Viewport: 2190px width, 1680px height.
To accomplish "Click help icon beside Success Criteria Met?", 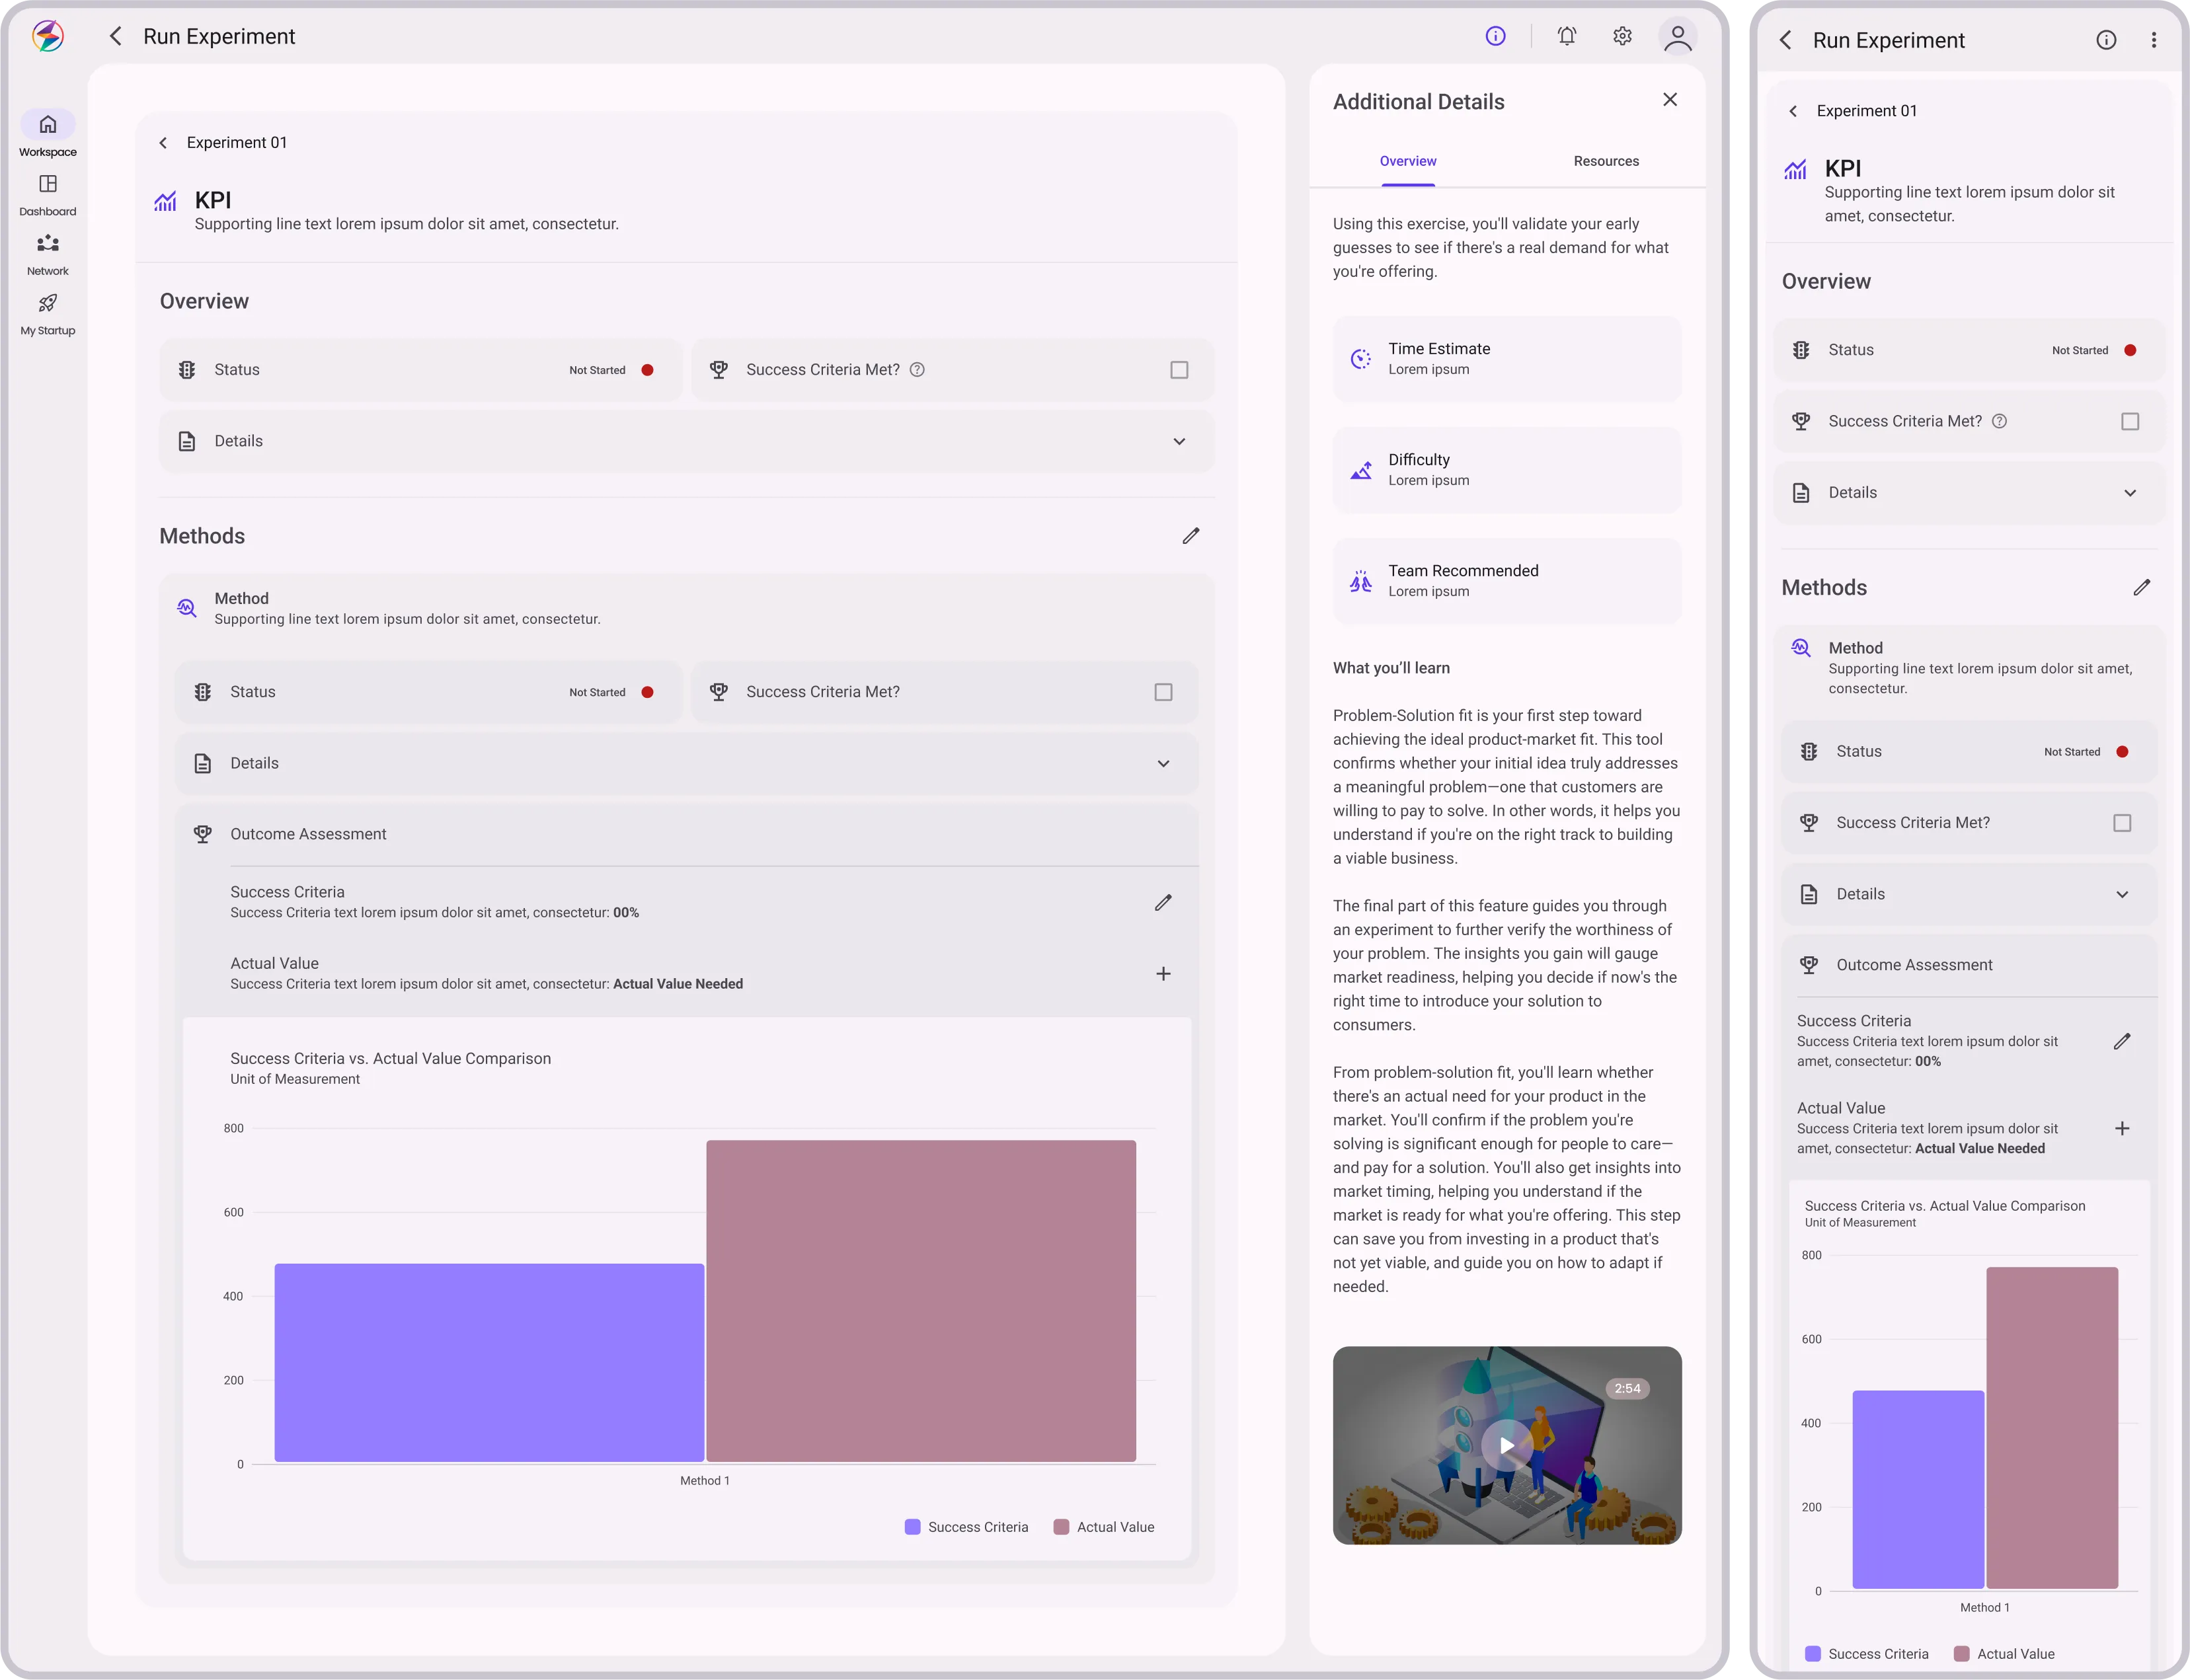I will (917, 370).
